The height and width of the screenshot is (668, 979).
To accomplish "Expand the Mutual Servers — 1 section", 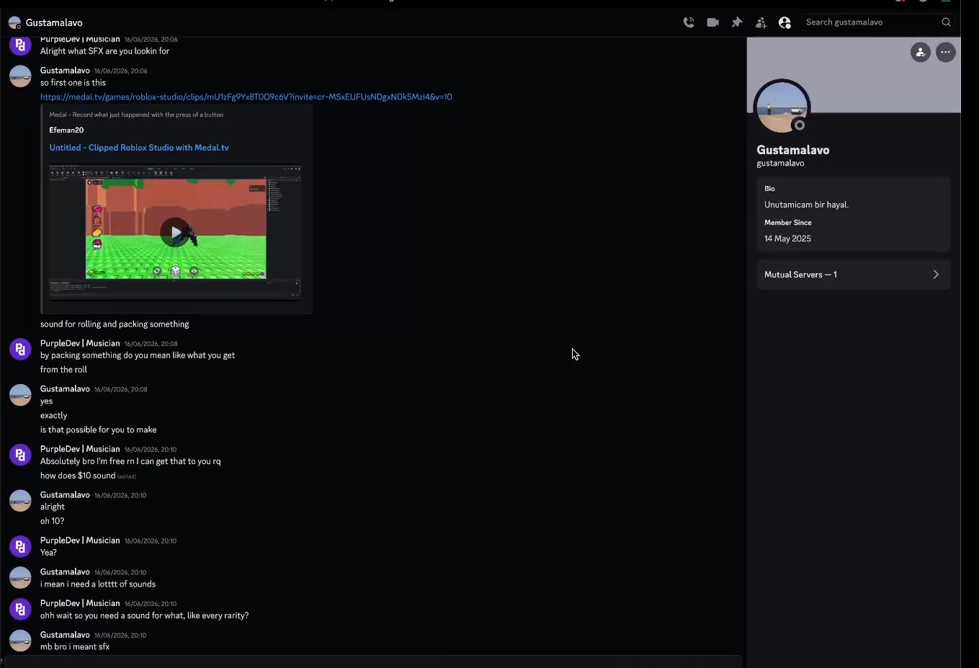I will point(853,275).
